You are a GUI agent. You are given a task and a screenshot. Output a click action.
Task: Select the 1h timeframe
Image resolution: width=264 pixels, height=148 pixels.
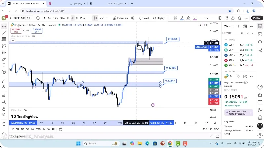(68, 18)
